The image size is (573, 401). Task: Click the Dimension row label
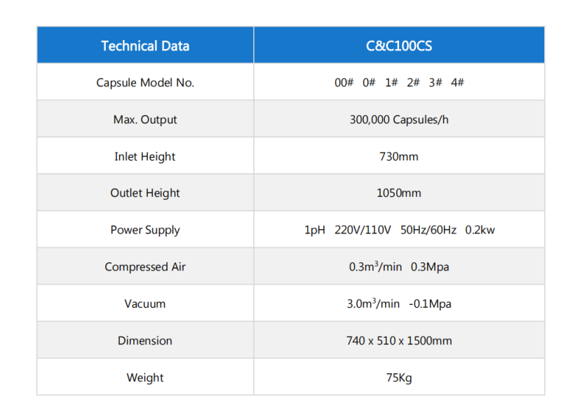click(x=145, y=341)
